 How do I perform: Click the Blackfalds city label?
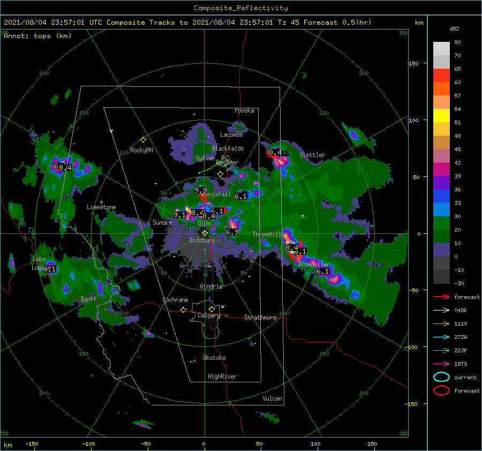(x=228, y=149)
